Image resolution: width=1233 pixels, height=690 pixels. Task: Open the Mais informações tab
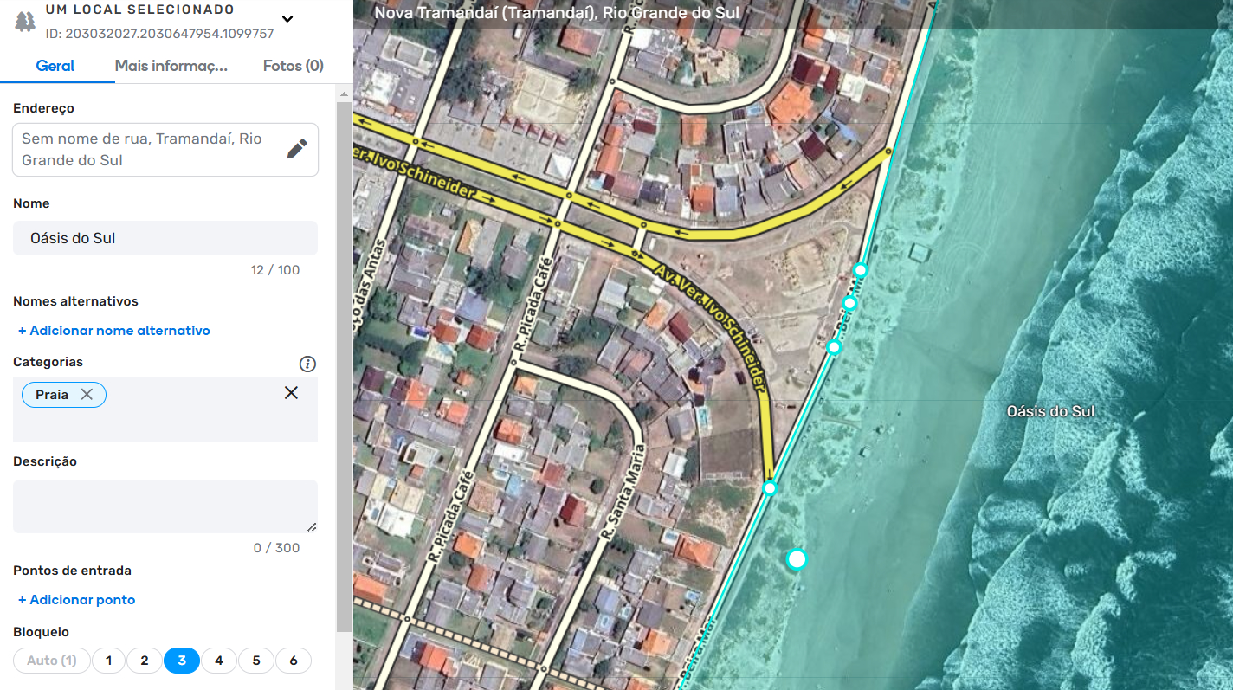[x=171, y=66]
